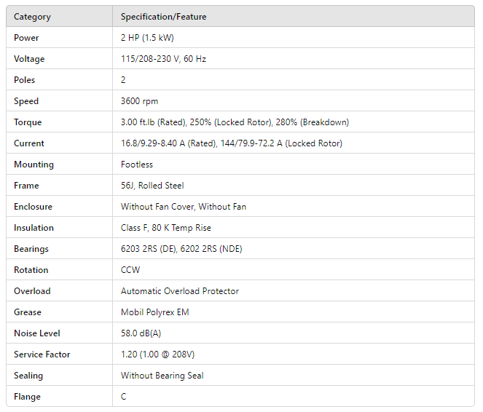Click the rated current value cell

231,143
